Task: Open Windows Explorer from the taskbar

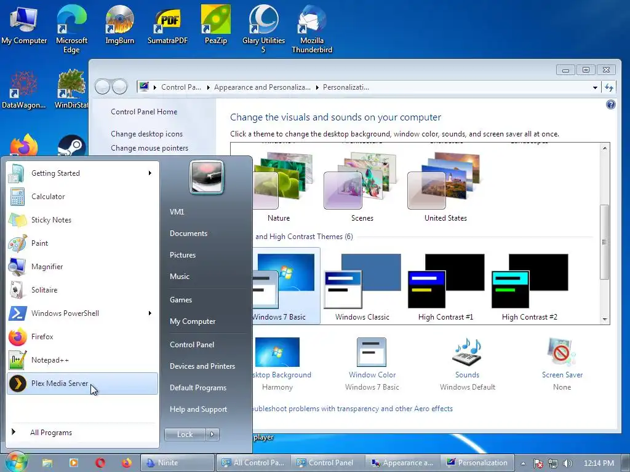Action: [x=47, y=463]
